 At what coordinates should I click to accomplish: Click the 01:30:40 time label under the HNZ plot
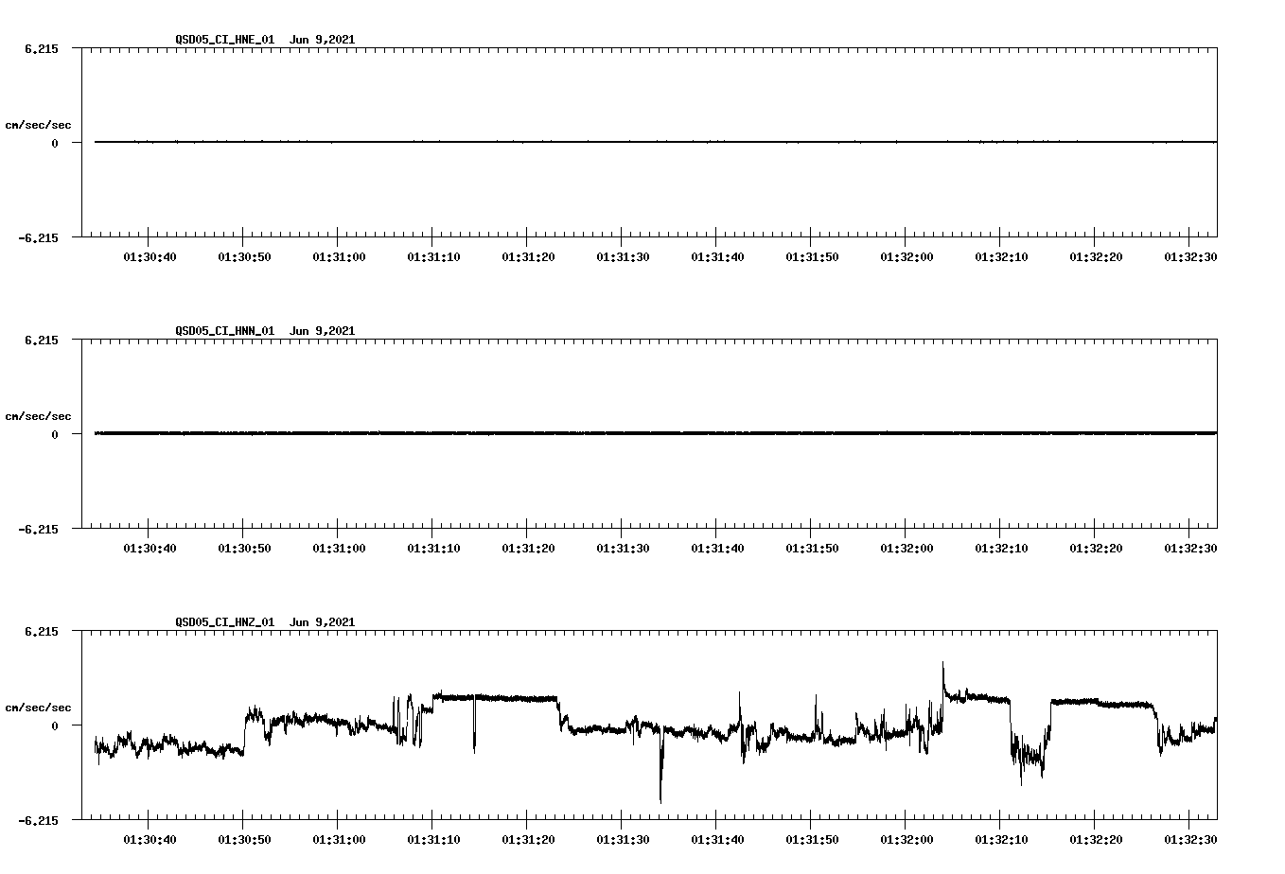150,840
